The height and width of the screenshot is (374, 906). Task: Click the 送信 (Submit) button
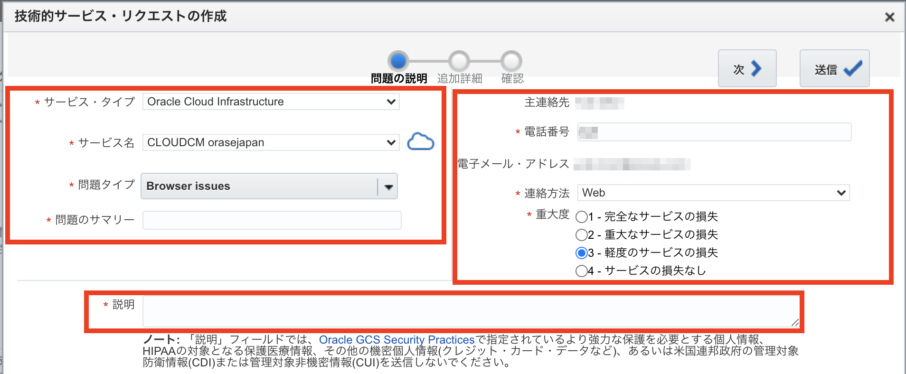834,68
